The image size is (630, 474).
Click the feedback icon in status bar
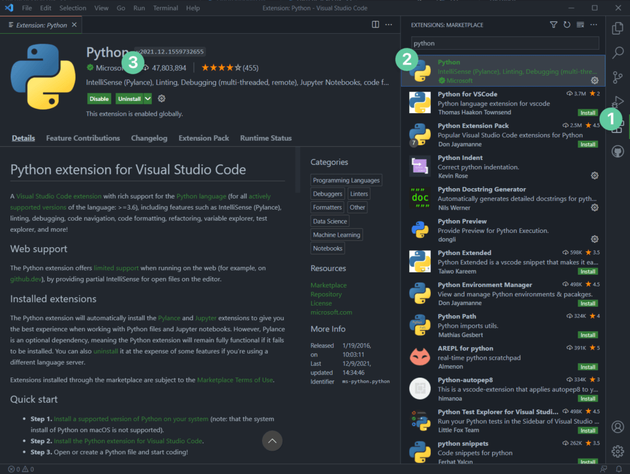point(604,469)
